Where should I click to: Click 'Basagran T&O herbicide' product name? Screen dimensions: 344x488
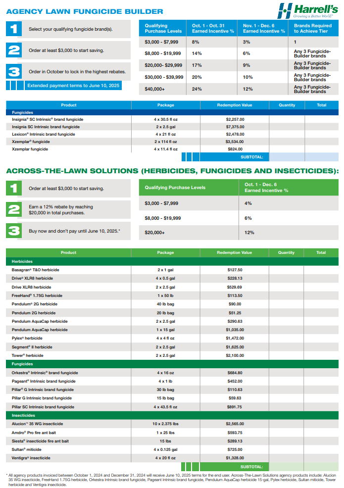tap(36, 270)
